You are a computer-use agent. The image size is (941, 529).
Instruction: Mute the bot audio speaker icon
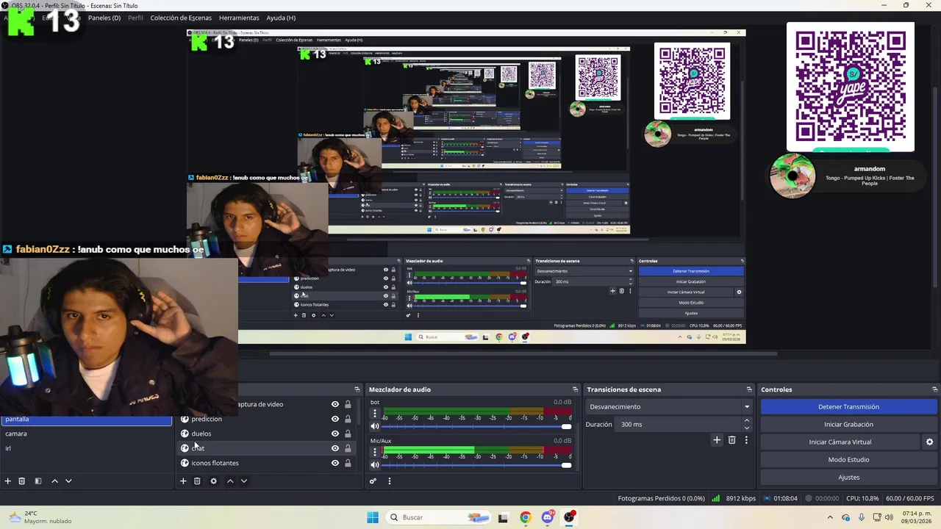coord(375,426)
